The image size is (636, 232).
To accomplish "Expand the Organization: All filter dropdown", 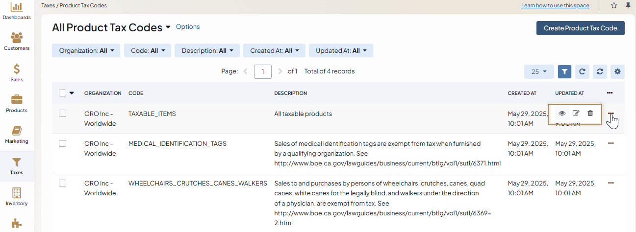I will 86,50.
